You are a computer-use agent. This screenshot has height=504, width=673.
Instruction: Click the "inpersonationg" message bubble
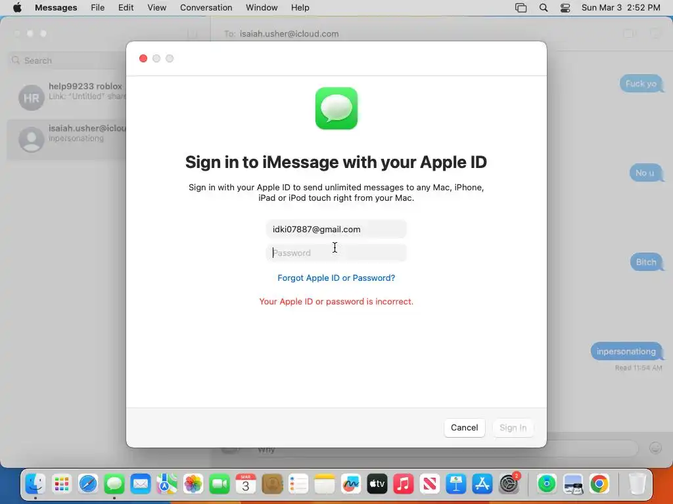(x=626, y=352)
